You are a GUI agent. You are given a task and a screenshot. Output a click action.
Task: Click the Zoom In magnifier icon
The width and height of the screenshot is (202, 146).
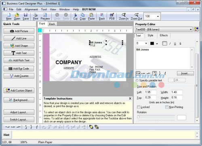[x=124, y=17]
